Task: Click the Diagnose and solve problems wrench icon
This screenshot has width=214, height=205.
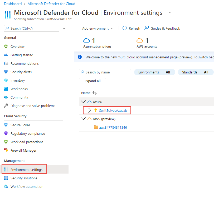Action: (6, 106)
